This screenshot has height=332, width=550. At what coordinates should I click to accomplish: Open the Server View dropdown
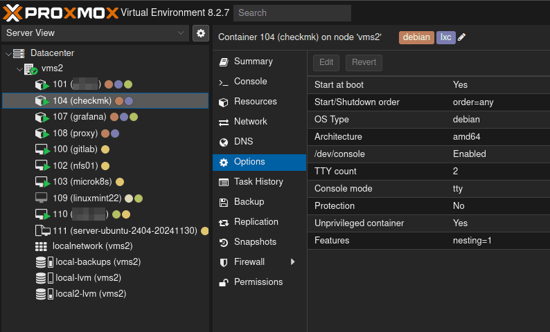click(95, 33)
